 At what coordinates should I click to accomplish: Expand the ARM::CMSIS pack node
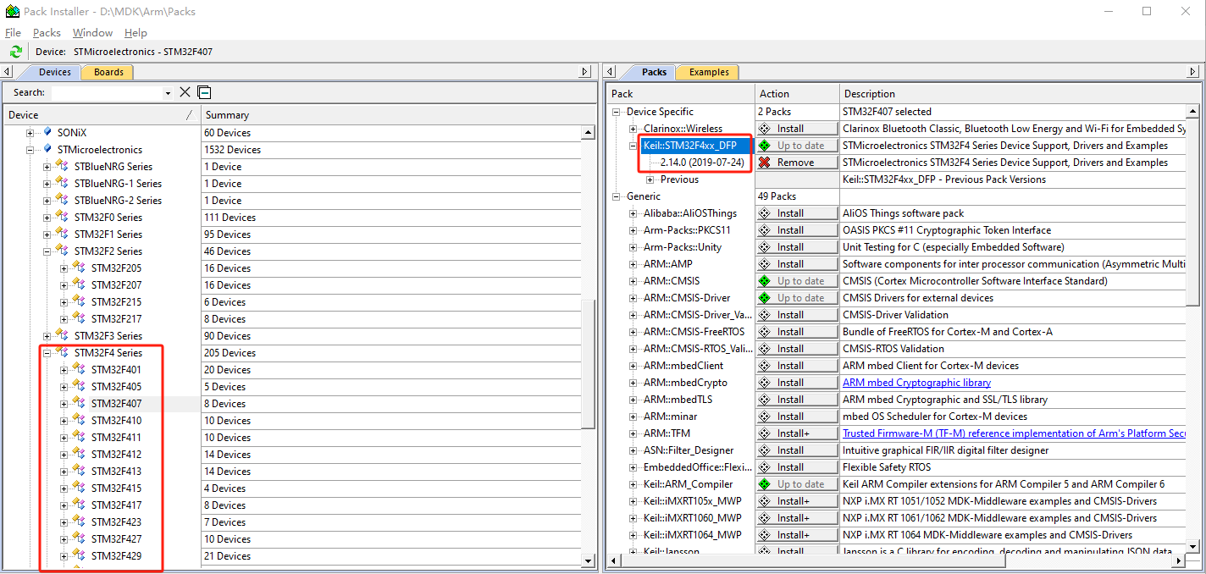point(633,281)
